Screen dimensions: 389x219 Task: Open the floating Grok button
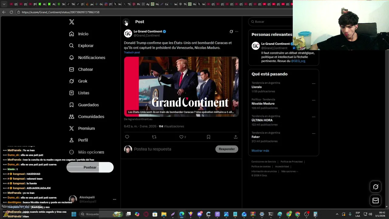tap(376, 187)
